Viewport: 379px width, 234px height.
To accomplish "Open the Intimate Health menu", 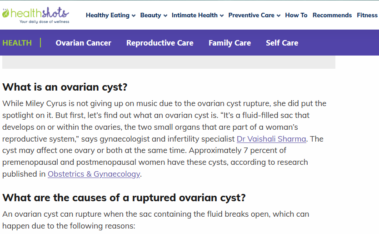I will 195,15.
